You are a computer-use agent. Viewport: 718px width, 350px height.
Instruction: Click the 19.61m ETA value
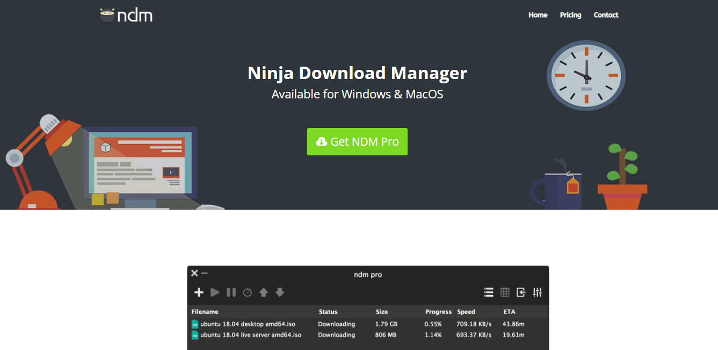pyautogui.click(x=514, y=335)
